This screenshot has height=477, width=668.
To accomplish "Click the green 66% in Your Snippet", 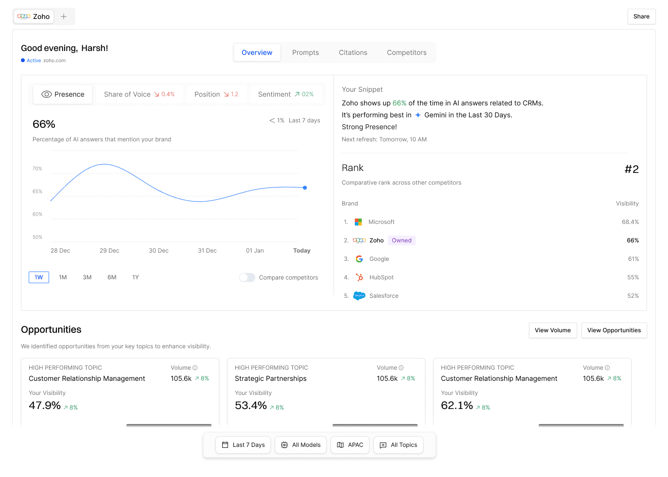I will coord(400,103).
